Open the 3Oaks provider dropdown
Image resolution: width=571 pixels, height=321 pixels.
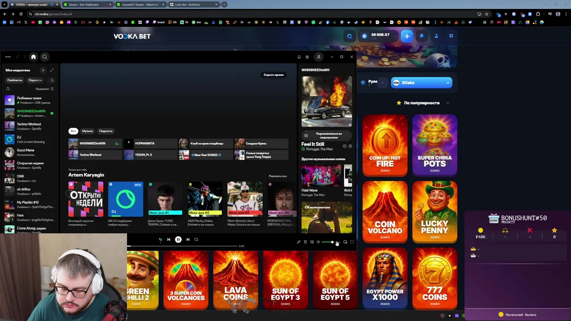click(x=422, y=82)
